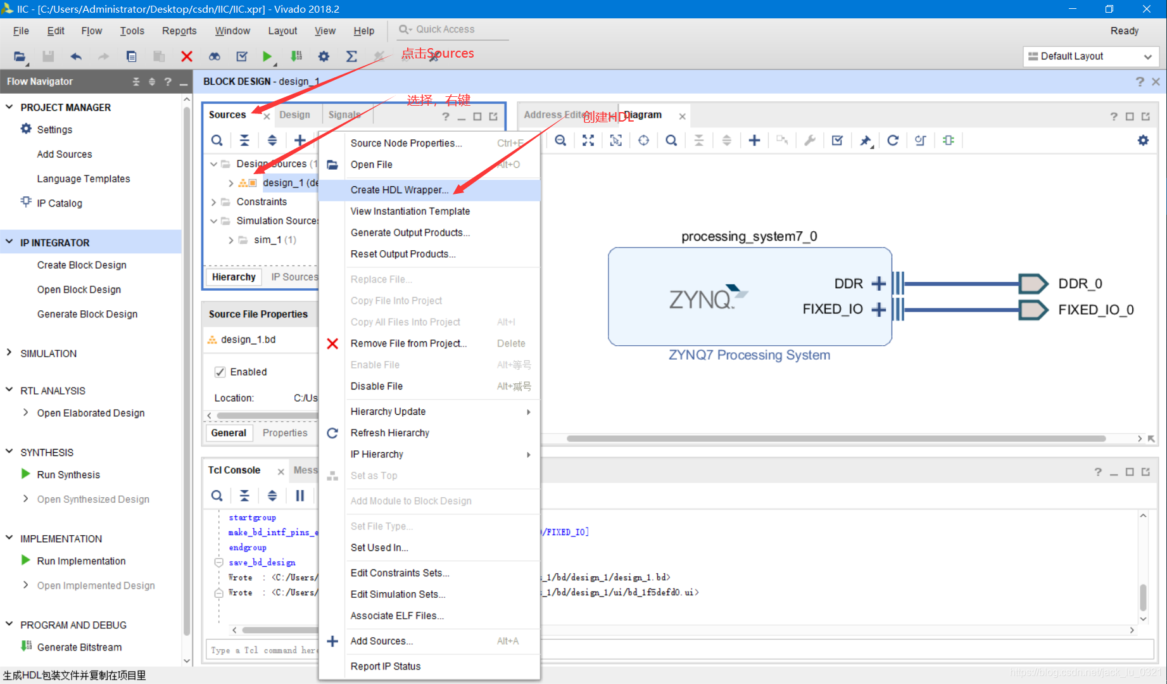
Task: Open the Default Layout dropdown
Action: (x=1091, y=56)
